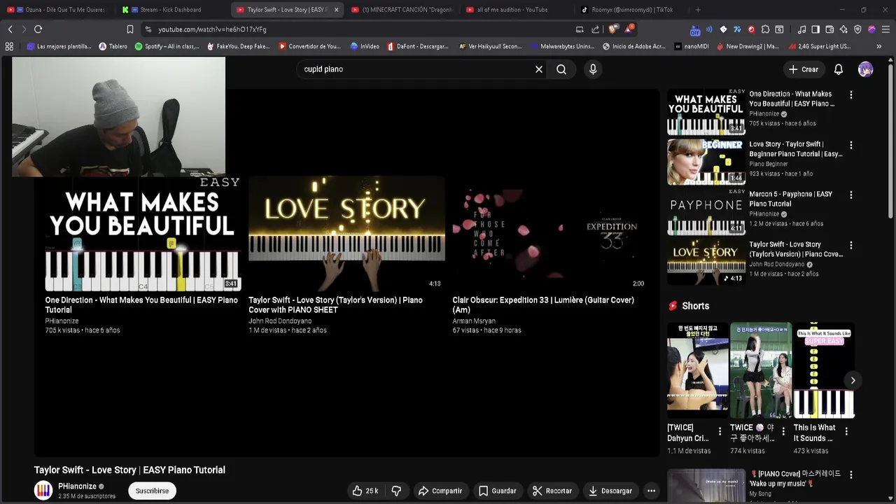This screenshot has height=504, width=896.
Task: Open the extensions puzzle piece icon
Action: [x=765, y=29]
